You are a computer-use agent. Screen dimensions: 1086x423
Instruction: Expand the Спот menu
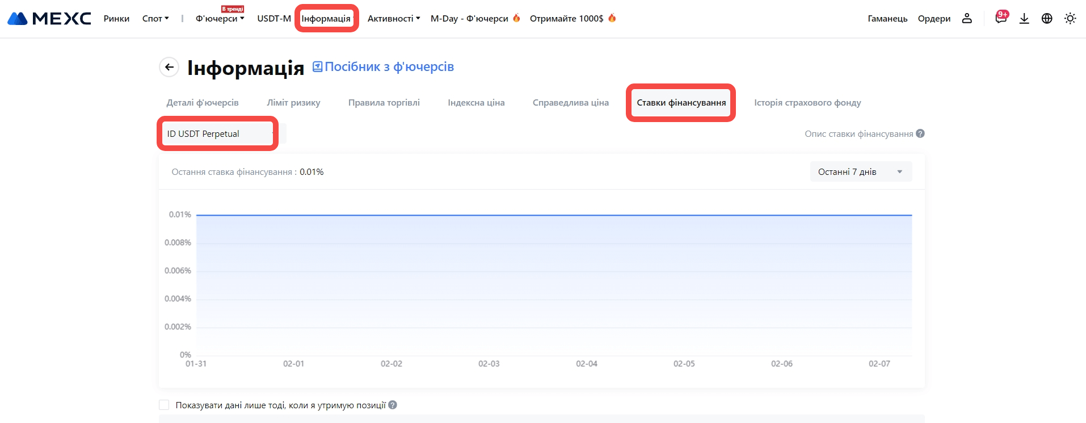click(x=155, y=19)
